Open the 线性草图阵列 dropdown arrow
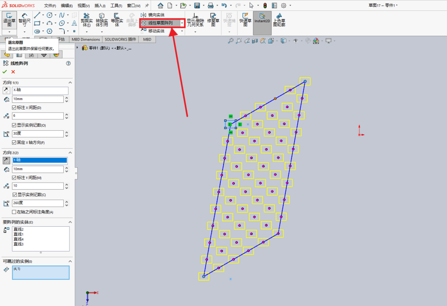 (182, 23)
